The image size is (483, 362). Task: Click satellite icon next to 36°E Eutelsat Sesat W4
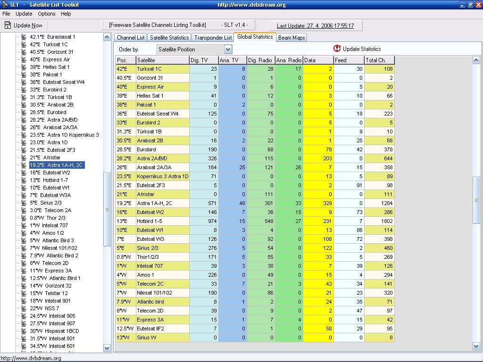pyautogui.click(x=24, y=82)
